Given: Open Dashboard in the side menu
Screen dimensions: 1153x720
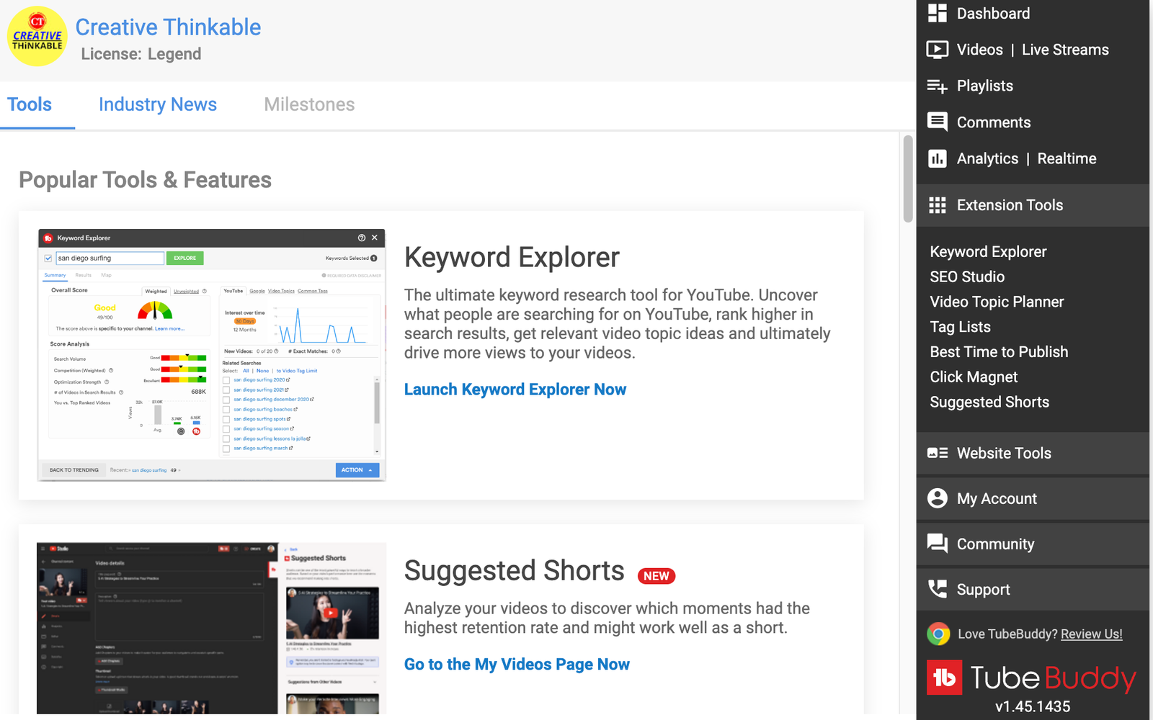Looking at the screenshot, I should tap(993, 13).
